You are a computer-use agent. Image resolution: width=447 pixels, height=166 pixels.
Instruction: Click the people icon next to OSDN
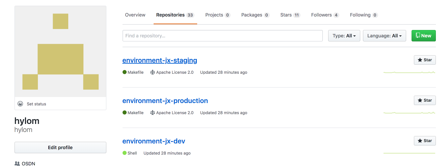click(x=17, y=164)
